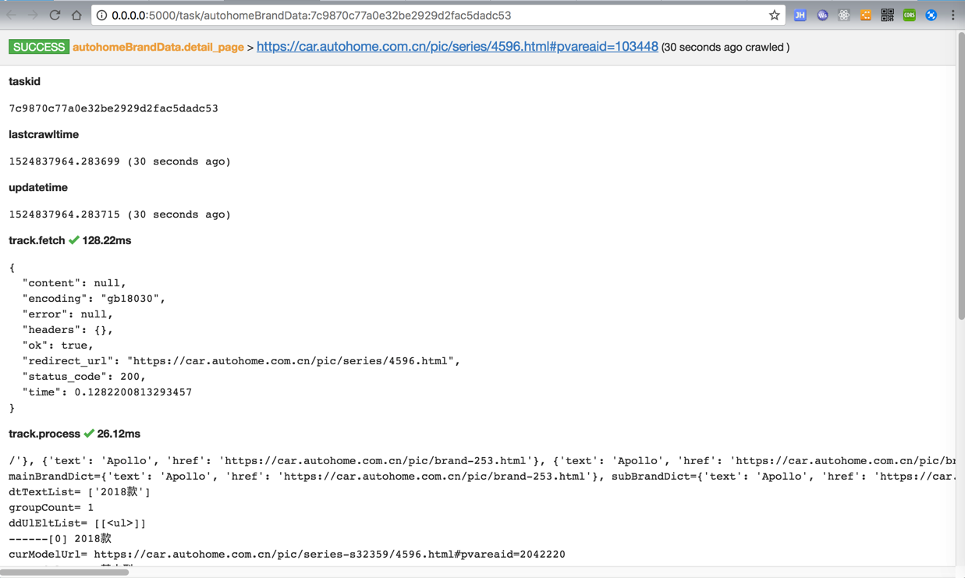Click the ddUlEltList= [[<ul>]] line
Image resolution: width=965 pixels, height=578 pixels.
[x=77, y=523]
